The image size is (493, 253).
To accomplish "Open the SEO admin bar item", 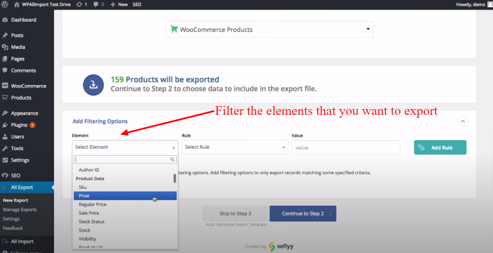I will pyautogui.click(x=137, y=4).
